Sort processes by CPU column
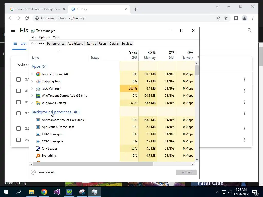Screen dimensions: 263x197 [129, 55]
